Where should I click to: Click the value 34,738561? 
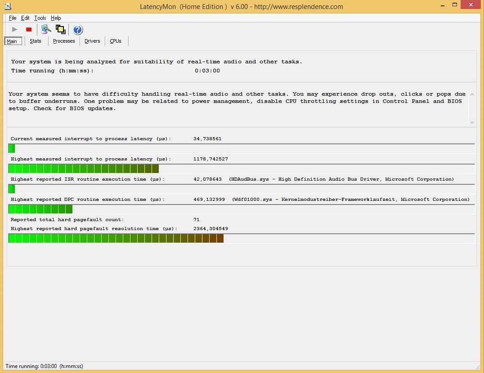[x=207, y=139]
